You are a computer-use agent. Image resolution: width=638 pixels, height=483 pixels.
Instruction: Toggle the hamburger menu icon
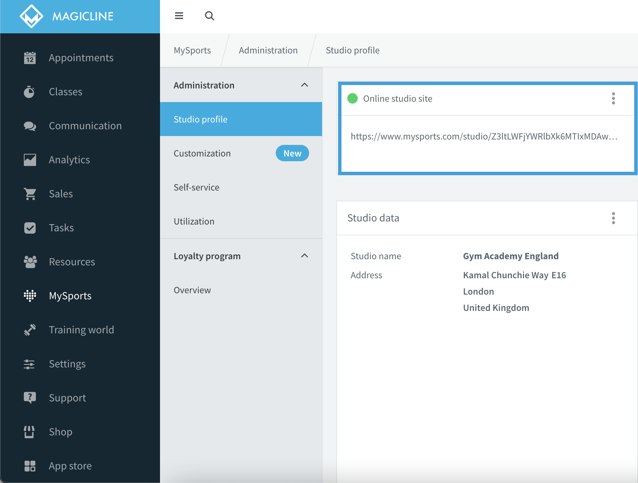tap(179, 16)
